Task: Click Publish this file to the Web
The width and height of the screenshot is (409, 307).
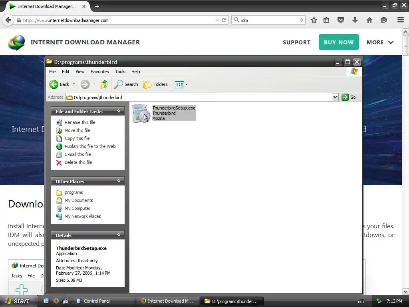Action: pos(90,146)
